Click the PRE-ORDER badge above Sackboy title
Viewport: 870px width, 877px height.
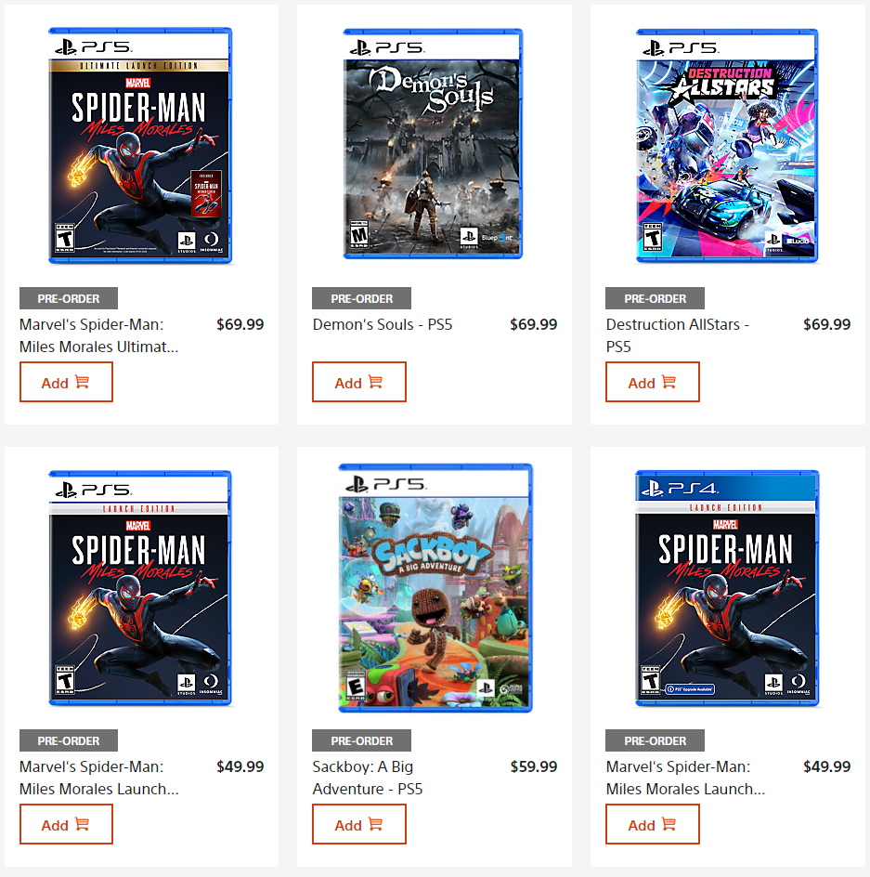361,740
